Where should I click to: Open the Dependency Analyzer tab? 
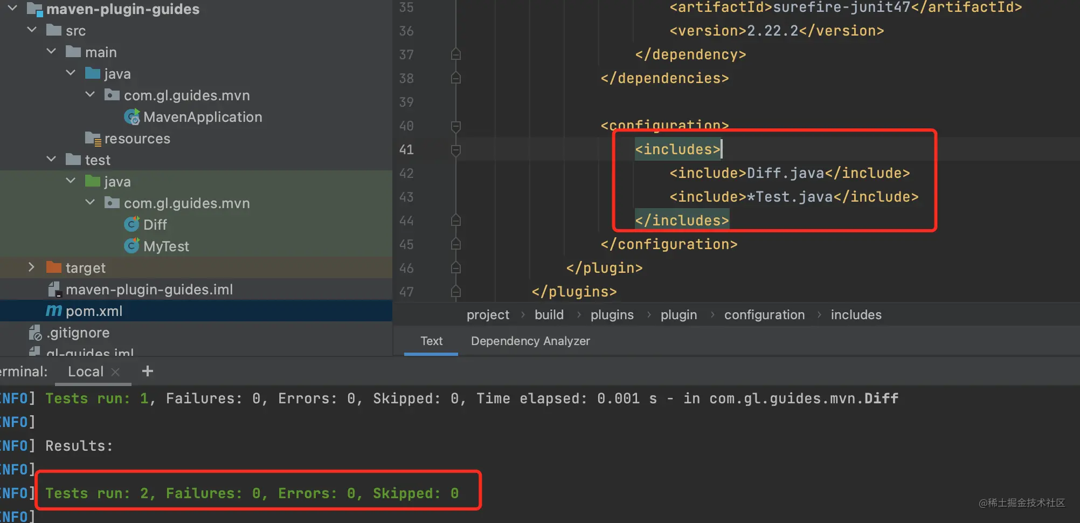click(x=530, y=341)
